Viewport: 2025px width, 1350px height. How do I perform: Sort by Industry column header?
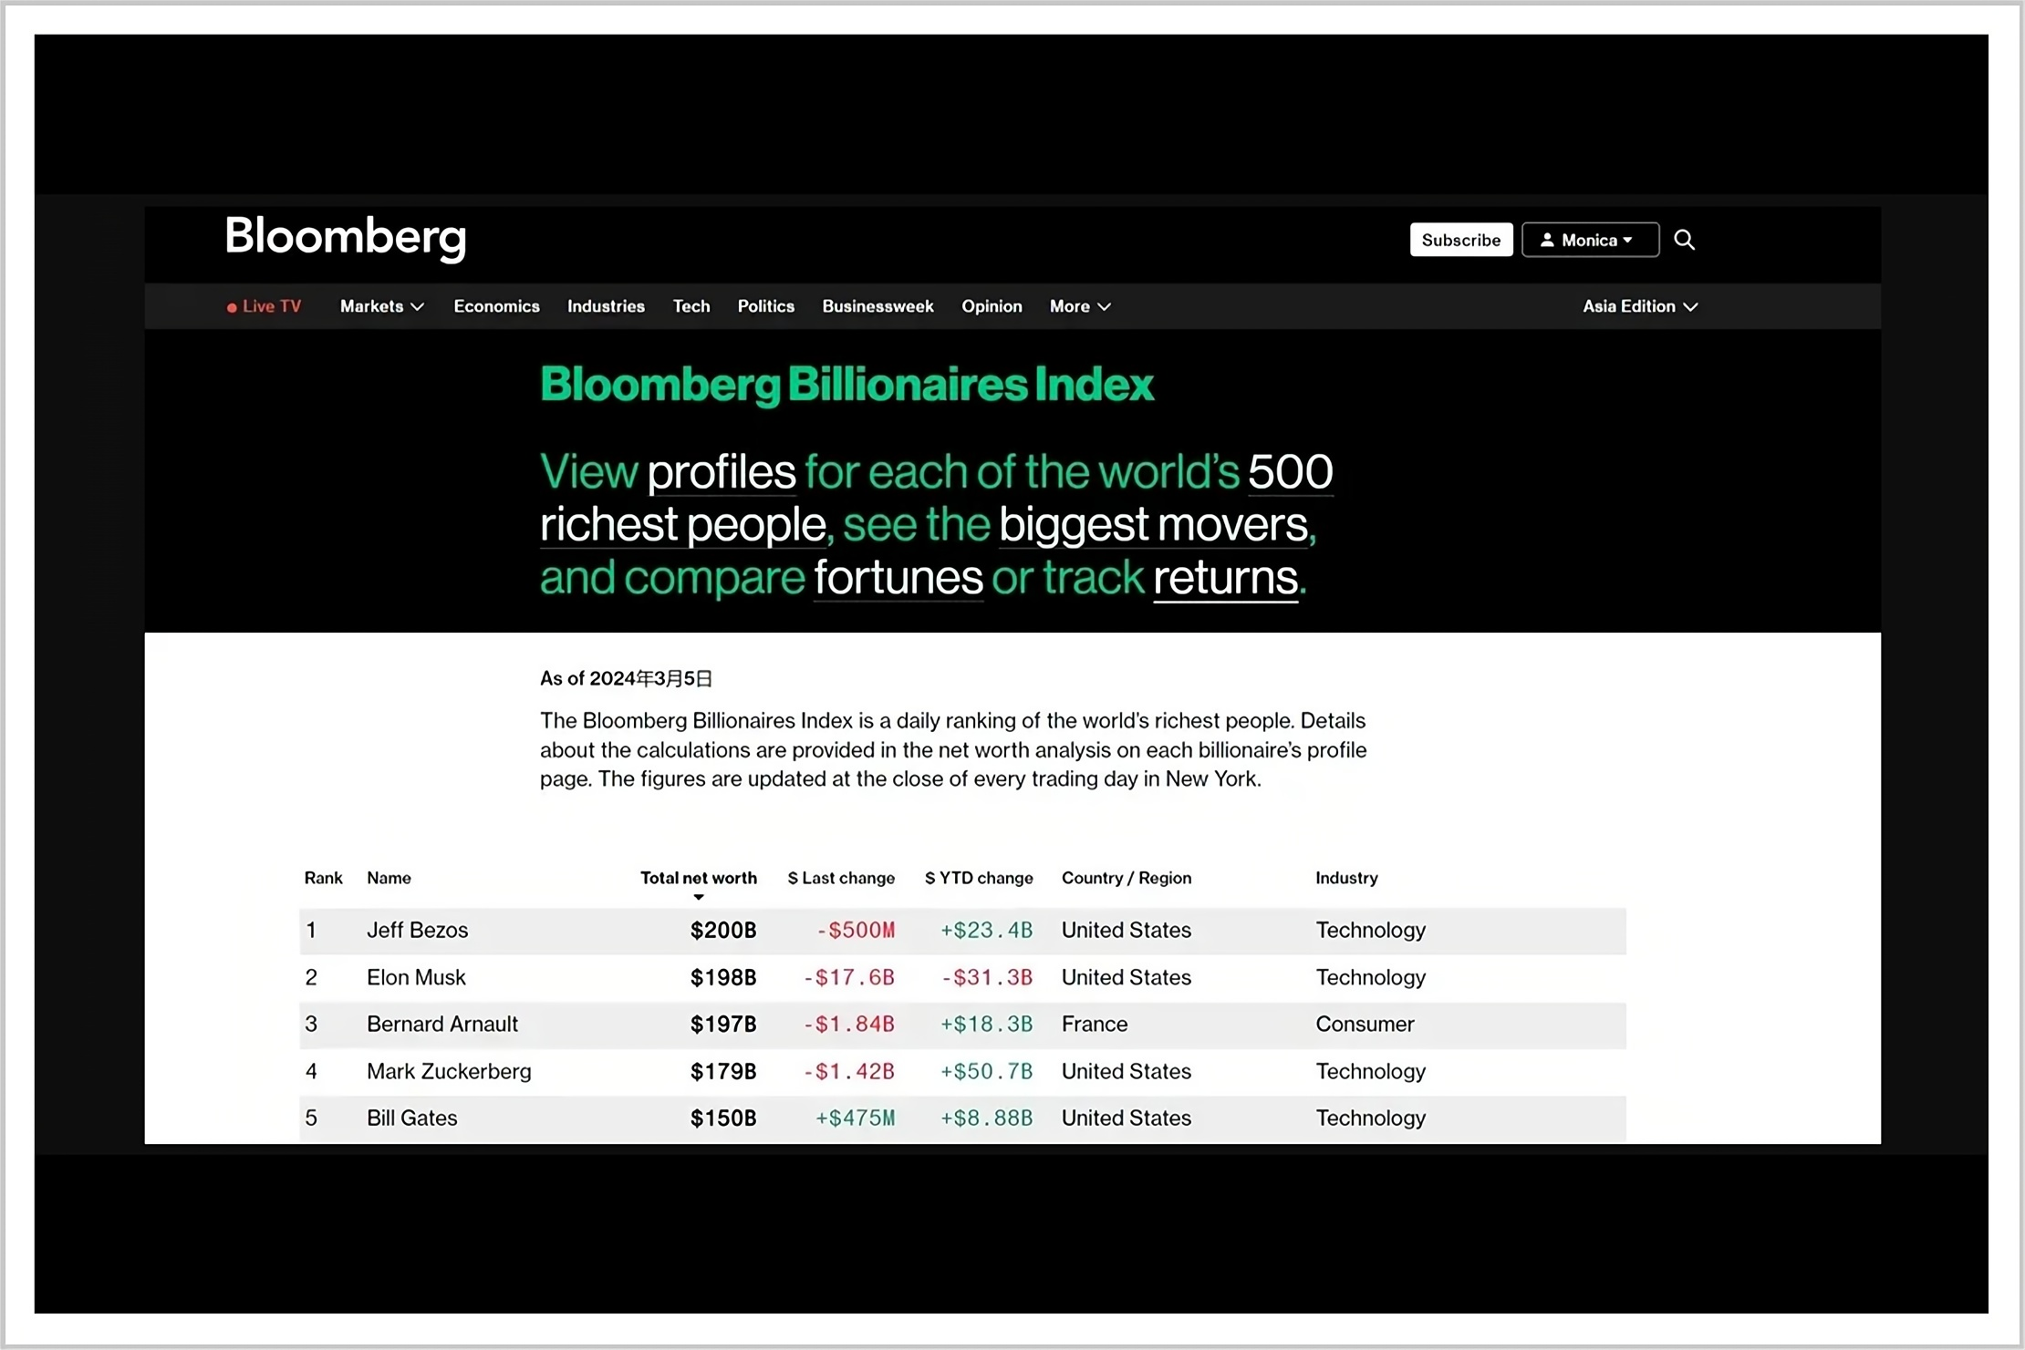[1346, 878]
